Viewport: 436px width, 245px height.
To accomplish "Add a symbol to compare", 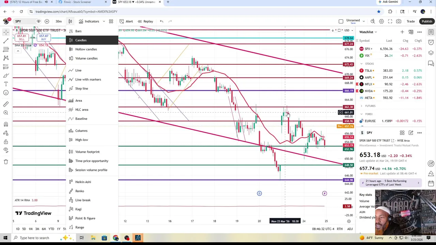I will (x=47, y=21).
